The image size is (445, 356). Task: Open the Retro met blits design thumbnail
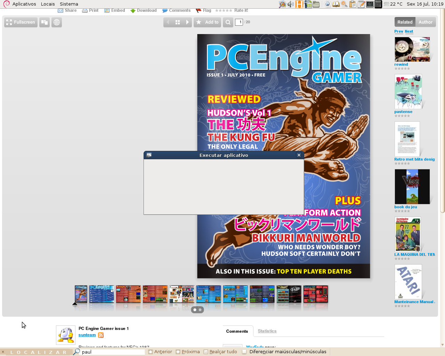[x=407, y=139]
